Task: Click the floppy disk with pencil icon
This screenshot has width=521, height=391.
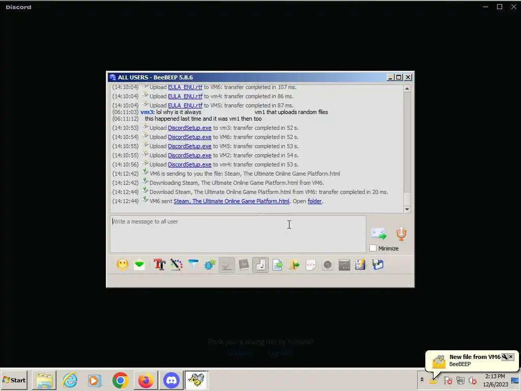Action: [x=360, y=265]
